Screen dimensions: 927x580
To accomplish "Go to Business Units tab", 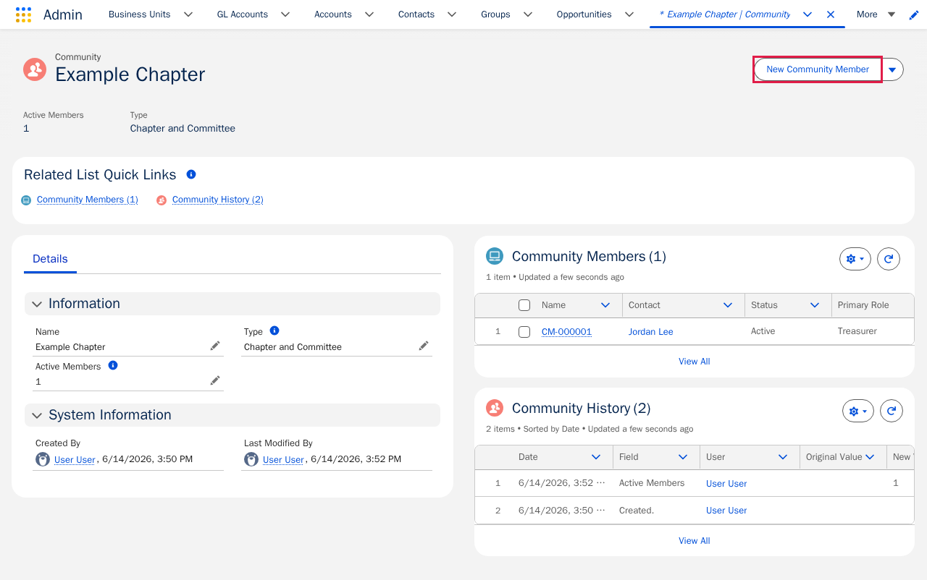I will 140,14.
